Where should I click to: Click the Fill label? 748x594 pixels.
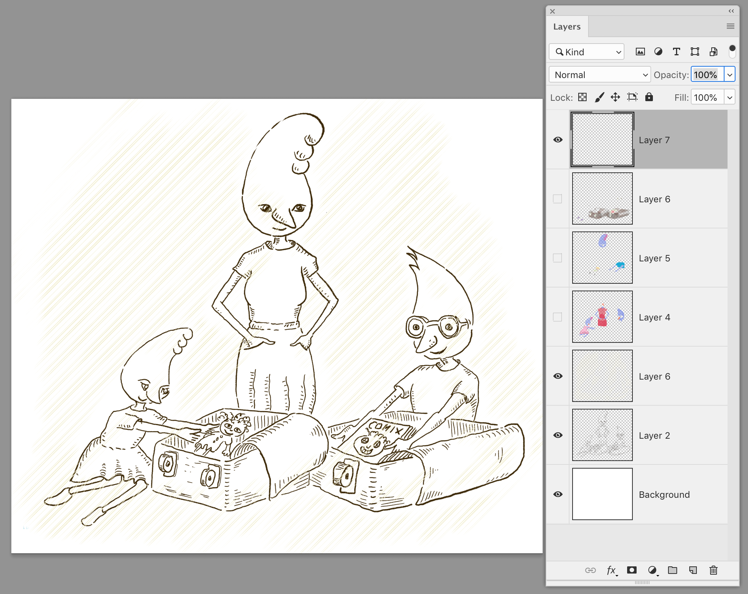[681, 98]
